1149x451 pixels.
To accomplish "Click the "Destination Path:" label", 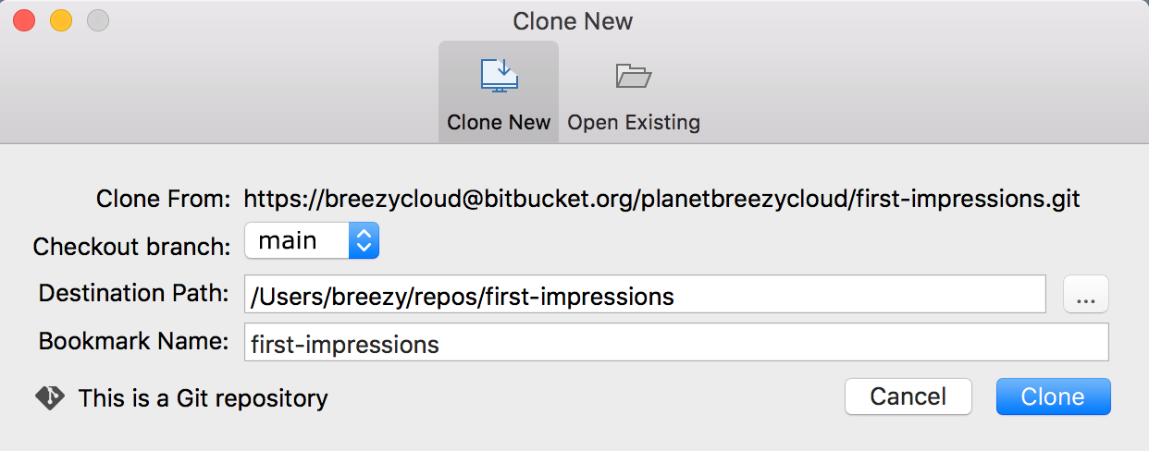I will (133, 294).
